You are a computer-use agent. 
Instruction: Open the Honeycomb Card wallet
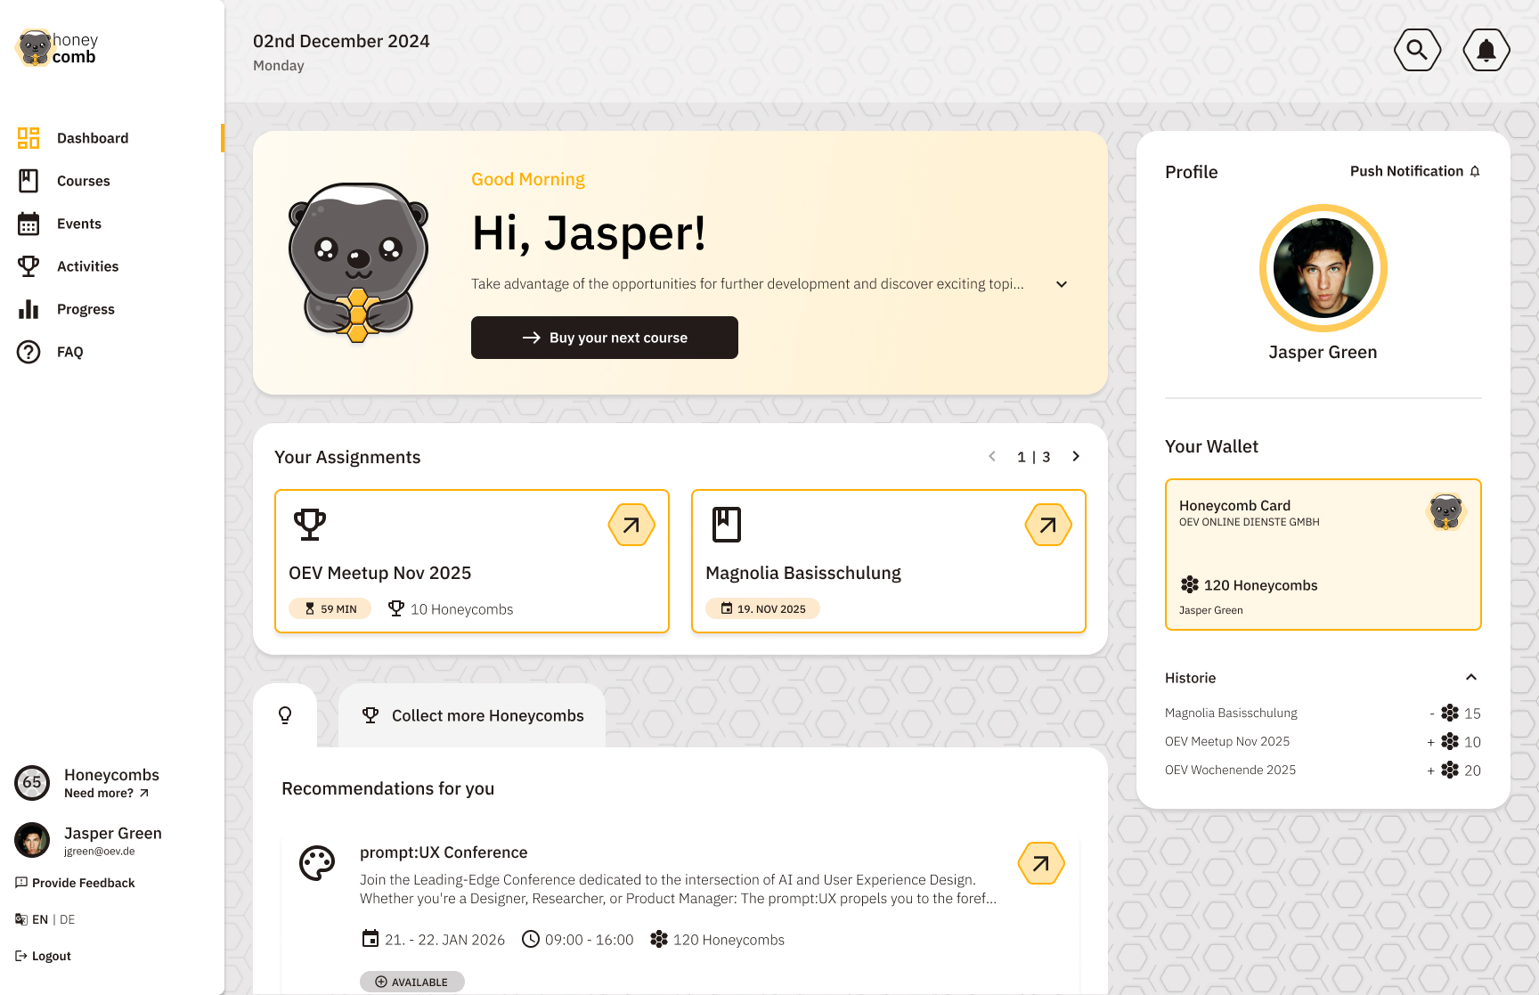[1323, 554]
